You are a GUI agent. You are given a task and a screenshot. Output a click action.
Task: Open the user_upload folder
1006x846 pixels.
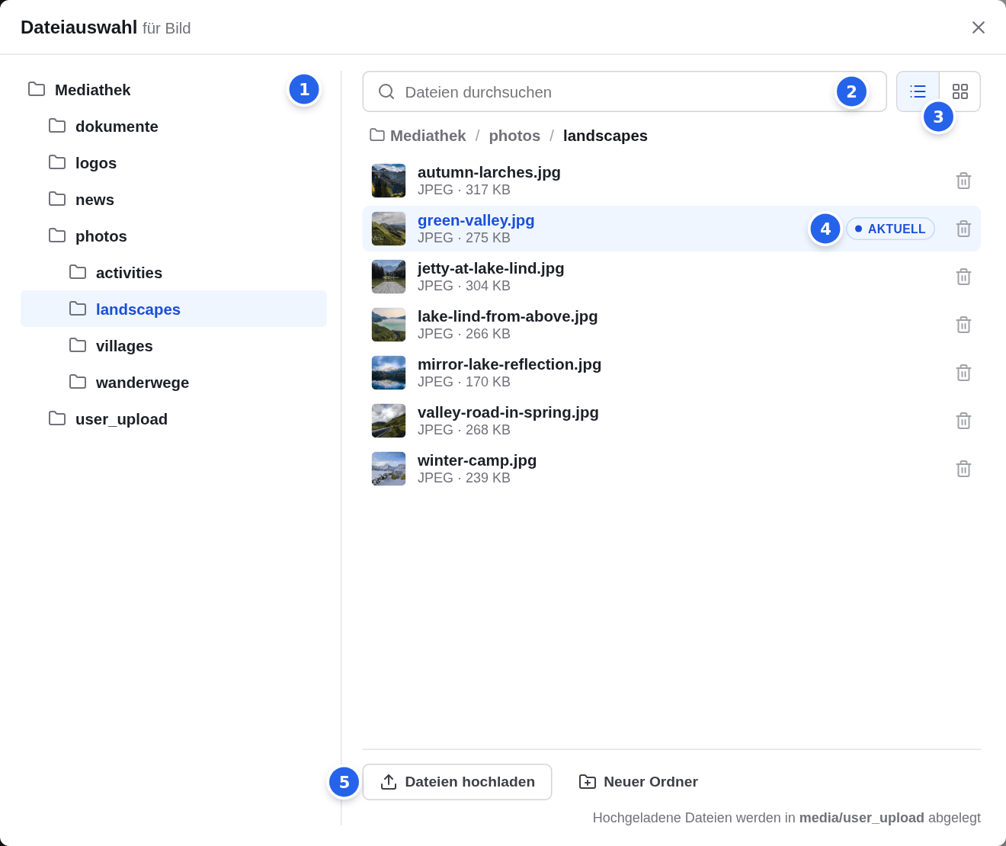(x=174, y=419)
